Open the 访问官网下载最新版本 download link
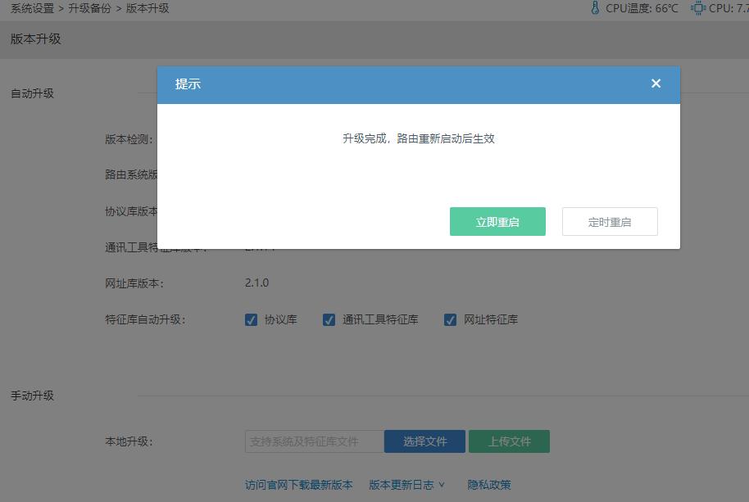 click(299, 485)
